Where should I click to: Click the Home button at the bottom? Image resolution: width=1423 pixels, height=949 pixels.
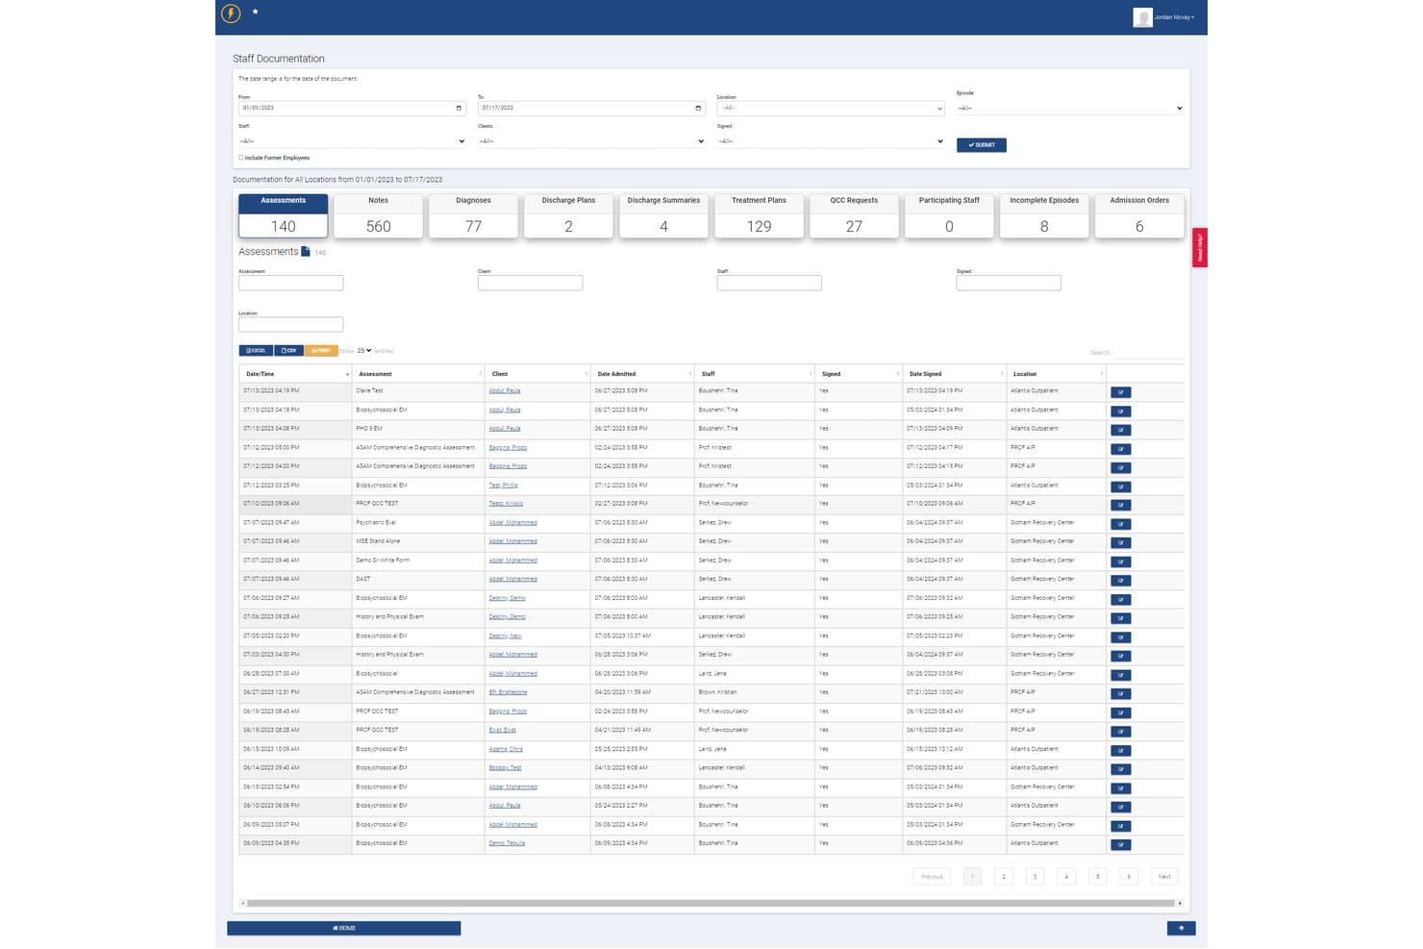coord(344,928)
